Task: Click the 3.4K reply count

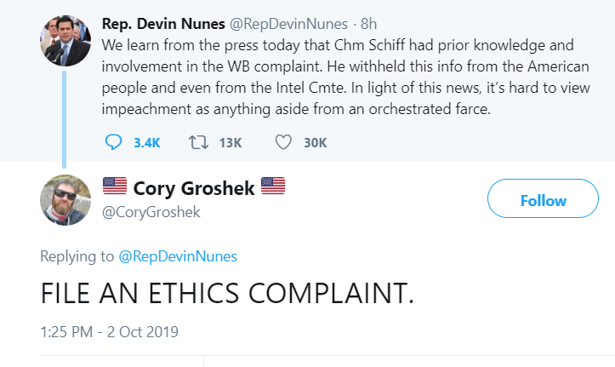Action: (x=147, y=142)
